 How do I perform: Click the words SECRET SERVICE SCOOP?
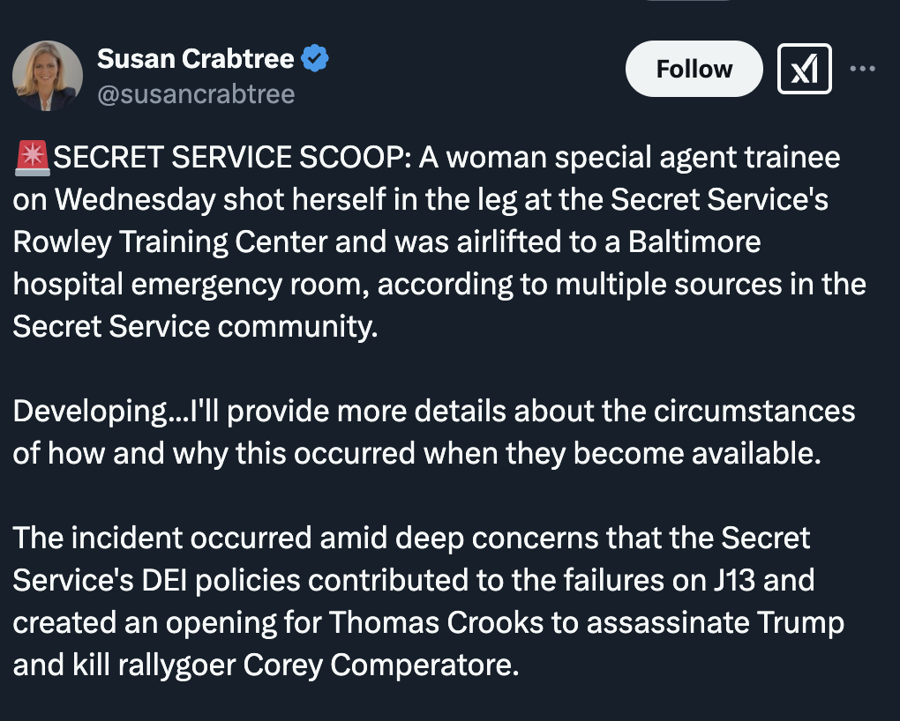pyautogui.click(x=230, y=159)
